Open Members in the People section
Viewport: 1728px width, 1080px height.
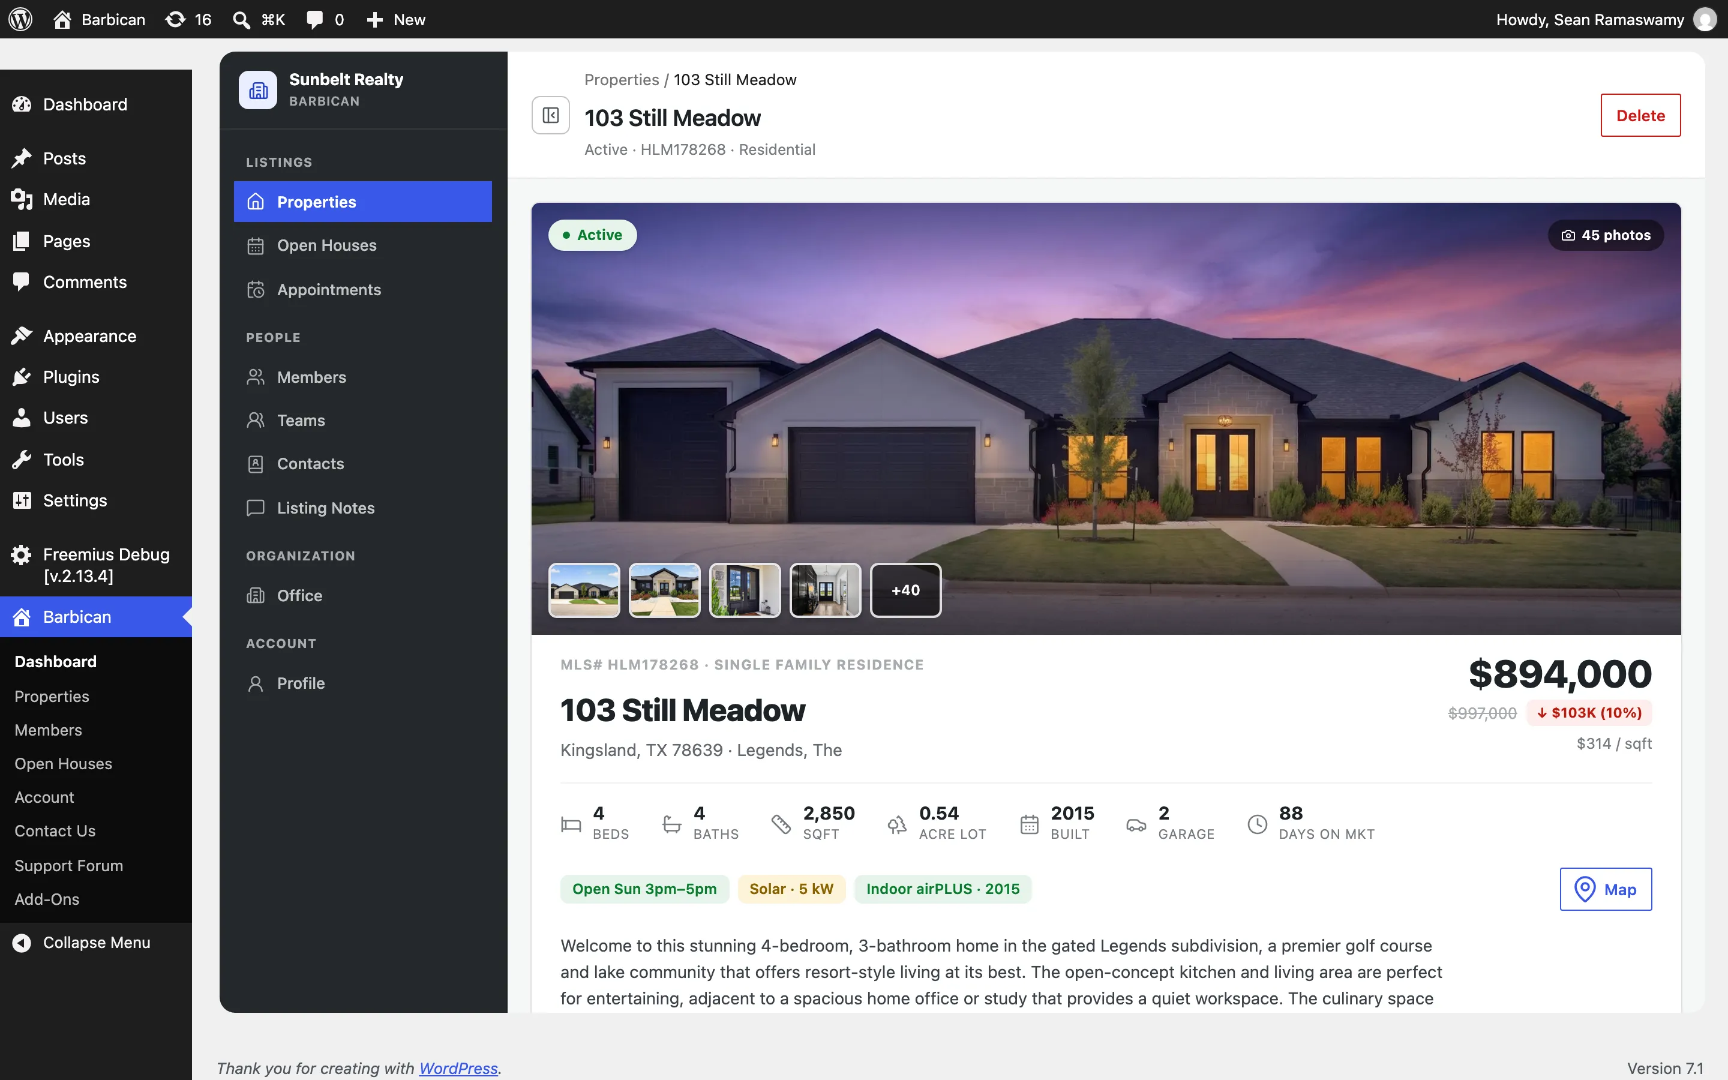pyautogui.click(x=363, y=377)
